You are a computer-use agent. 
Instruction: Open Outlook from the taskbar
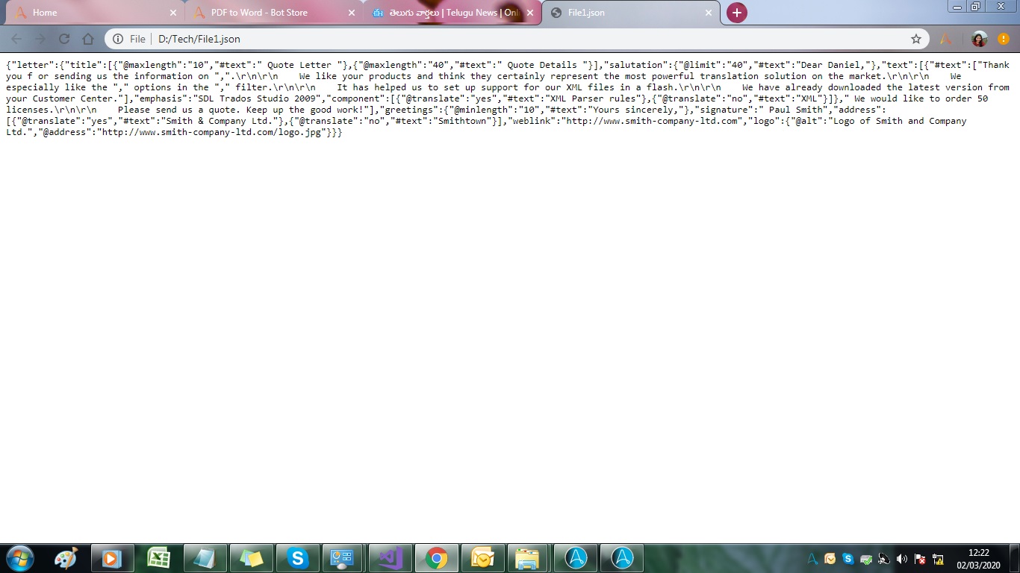click(x=482, y=558)
